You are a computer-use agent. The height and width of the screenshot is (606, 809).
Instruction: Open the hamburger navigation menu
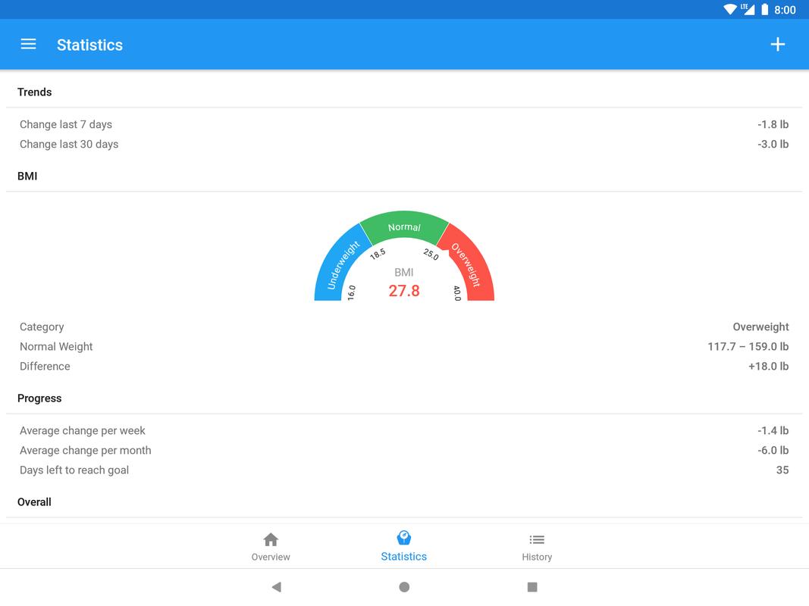coord(28,45)
